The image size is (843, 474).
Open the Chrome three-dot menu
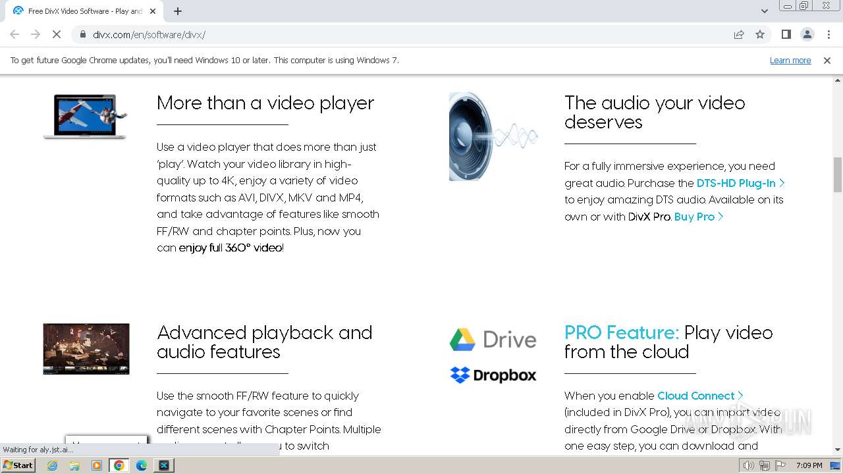pyautogui.click(x=829, y=34)
